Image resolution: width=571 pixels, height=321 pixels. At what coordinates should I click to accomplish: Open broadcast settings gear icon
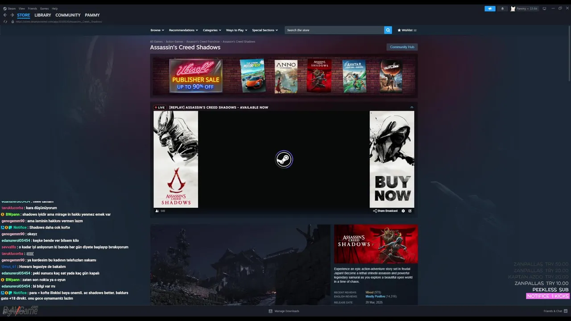403,211
